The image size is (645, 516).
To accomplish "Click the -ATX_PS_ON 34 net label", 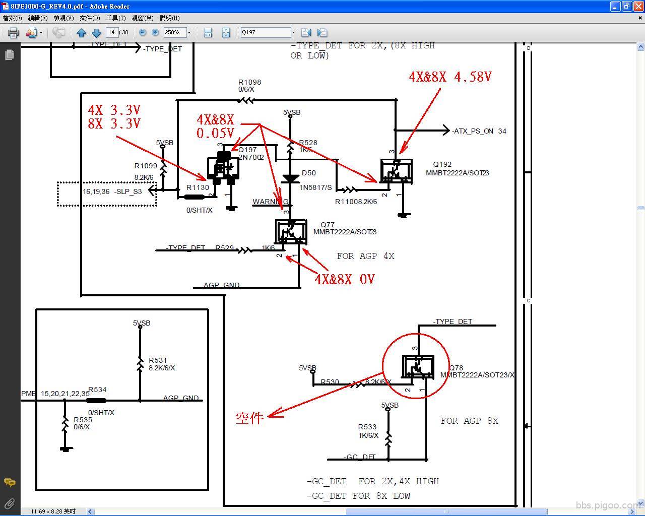I will [x=479, y=131].
